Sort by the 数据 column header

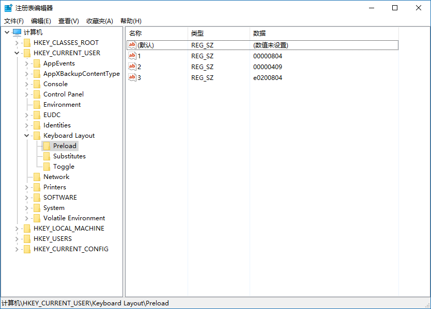[x=324, y=34]
